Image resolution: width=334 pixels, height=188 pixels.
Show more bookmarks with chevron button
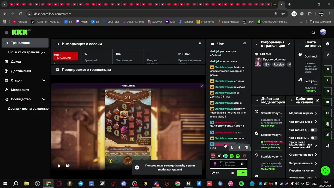coord(301,22)
